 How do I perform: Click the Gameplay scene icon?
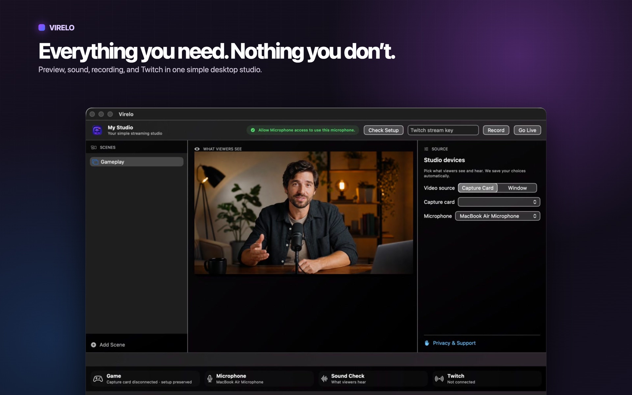95,162
